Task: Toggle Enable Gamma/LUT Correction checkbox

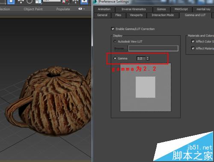Action: 113,29
